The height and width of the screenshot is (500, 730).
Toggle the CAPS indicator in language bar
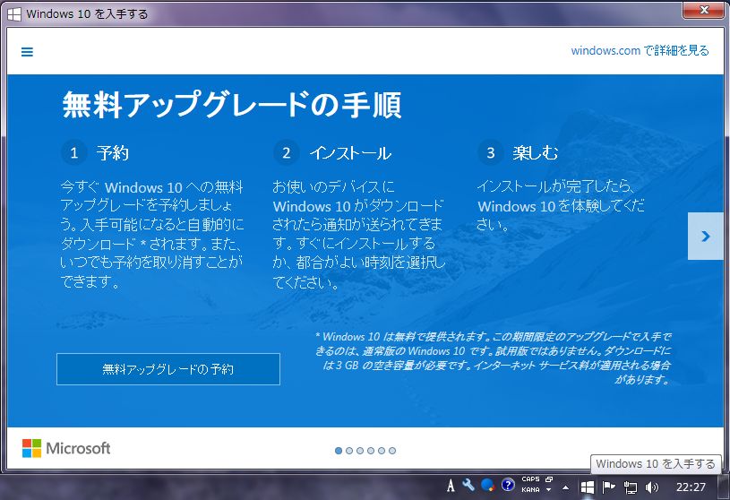coord(531,479)
